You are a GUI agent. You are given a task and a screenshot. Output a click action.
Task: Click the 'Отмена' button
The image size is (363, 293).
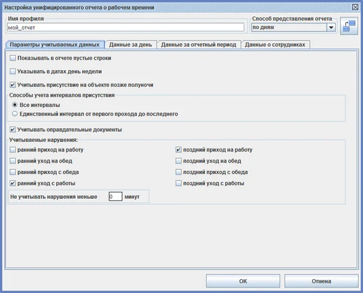[321, 281]
